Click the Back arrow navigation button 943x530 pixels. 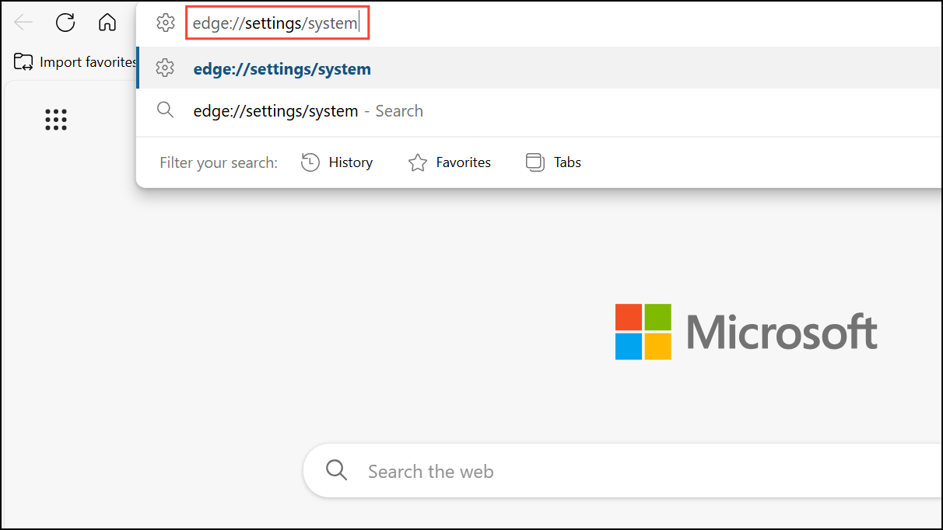click(x=23, y=23)
